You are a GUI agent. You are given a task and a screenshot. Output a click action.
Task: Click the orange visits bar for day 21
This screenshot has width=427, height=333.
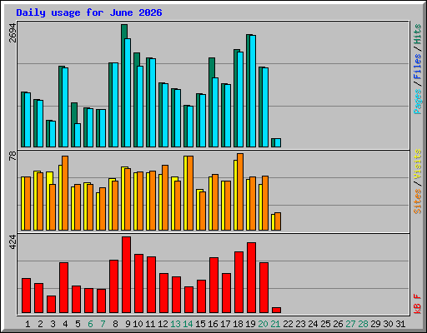278,221
